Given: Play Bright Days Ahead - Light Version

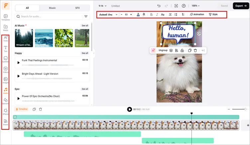Looking at the screenshot, I should tap(19, 76).
